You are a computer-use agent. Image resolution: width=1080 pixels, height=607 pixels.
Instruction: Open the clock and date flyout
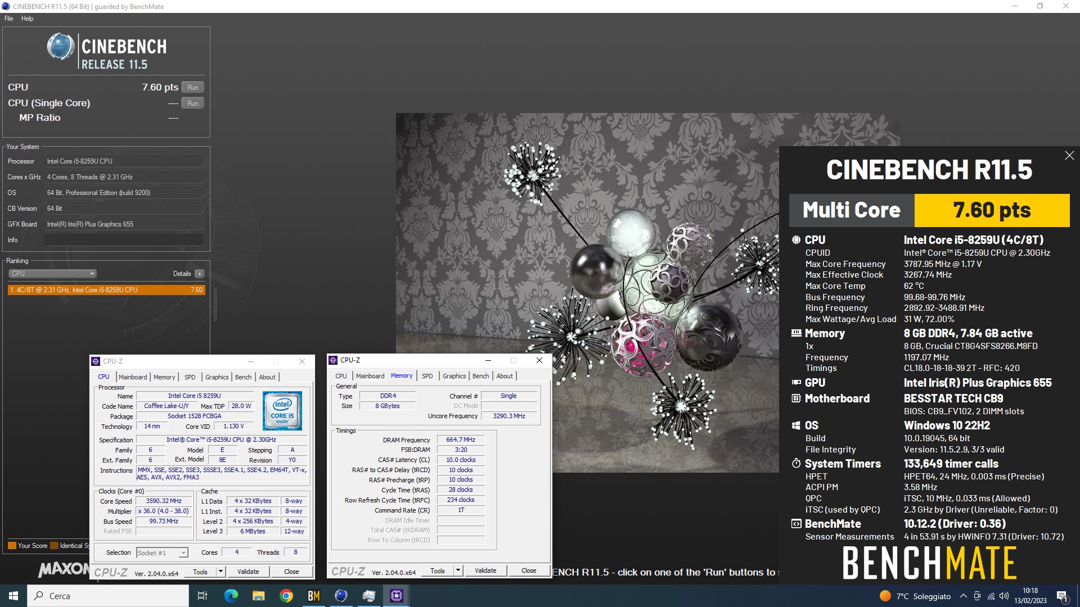click(x=1030, y=596)
